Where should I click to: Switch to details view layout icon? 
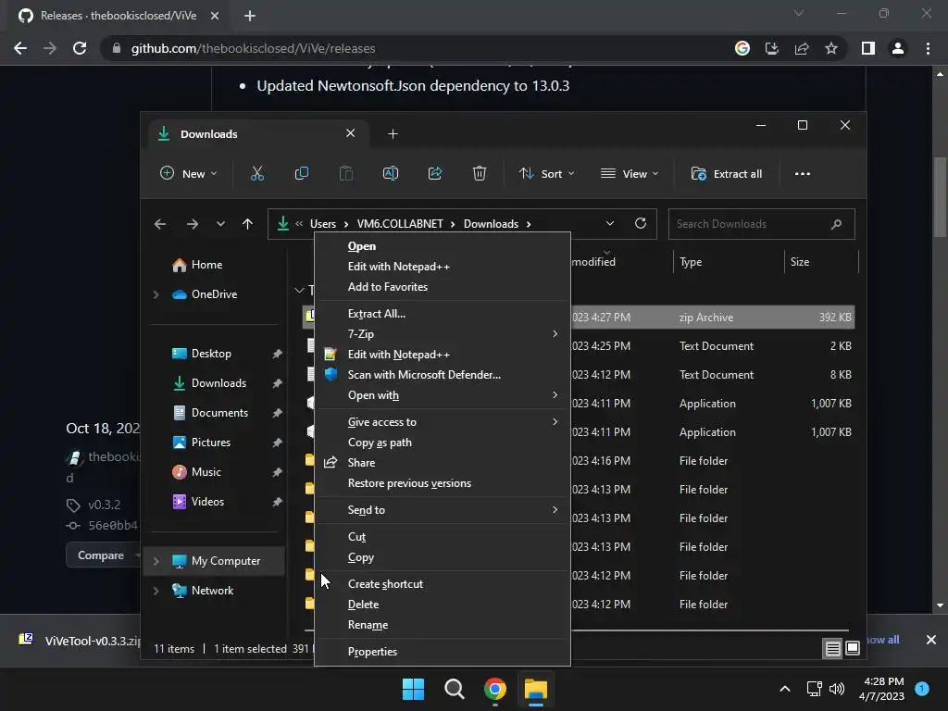click(x=832, y=649)
